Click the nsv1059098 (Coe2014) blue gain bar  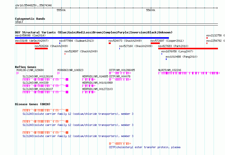coord(92,38)
